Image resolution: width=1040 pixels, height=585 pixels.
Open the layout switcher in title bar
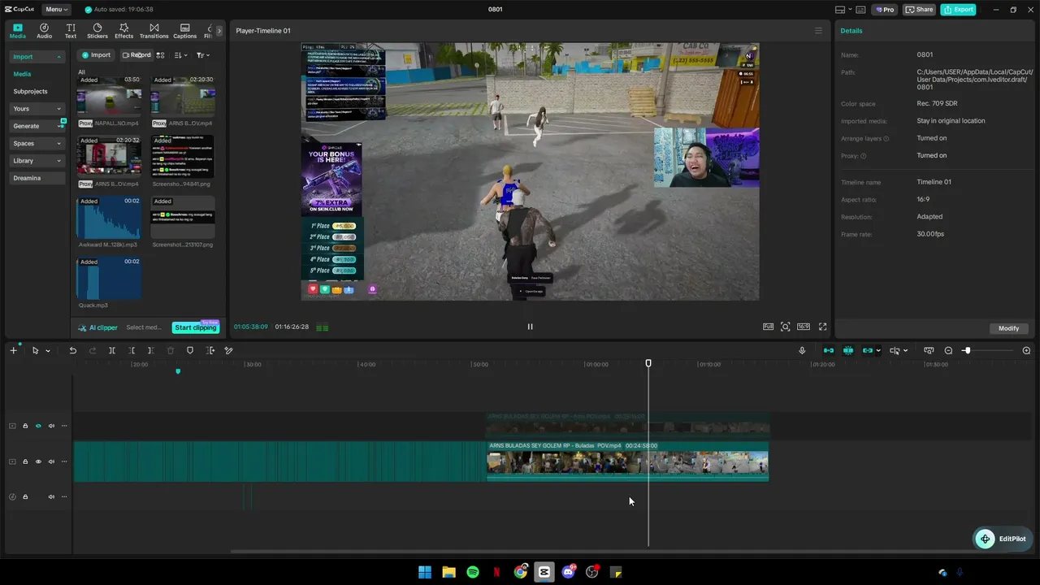(843, 10)
